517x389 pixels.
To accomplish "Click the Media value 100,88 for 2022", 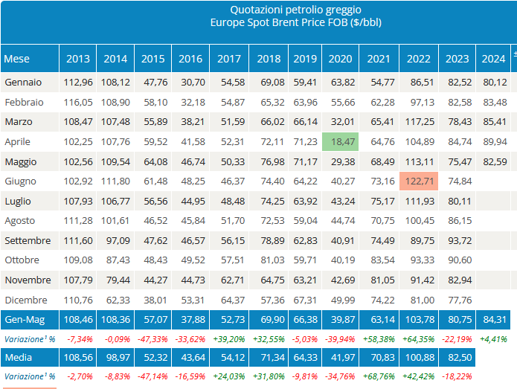I will pyautogui.click(x=417, y=358).
